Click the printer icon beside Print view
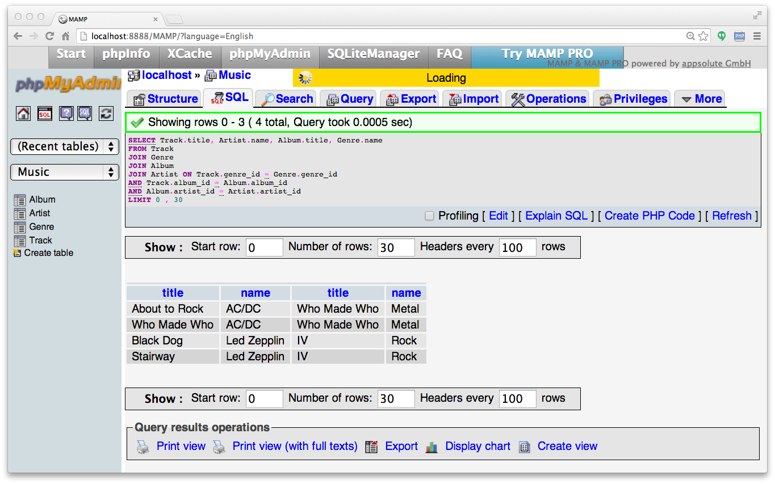The image size is (775, 484). (143, 447)
